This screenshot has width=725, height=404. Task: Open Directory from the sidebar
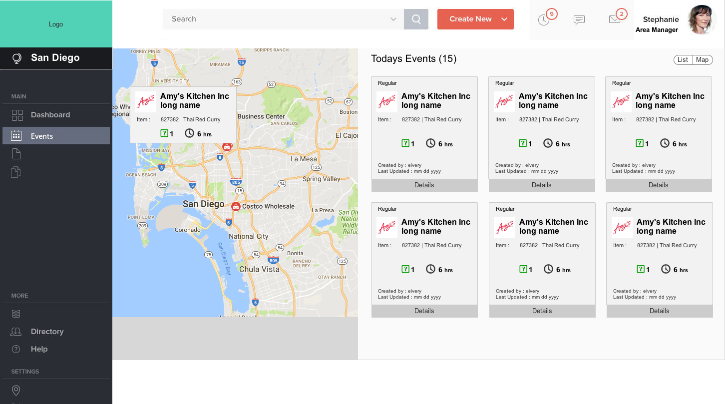click(47, 332)
